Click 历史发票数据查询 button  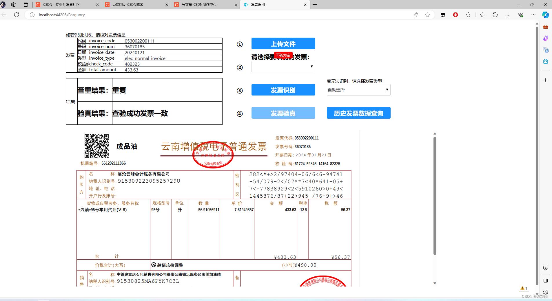[359, 113]
